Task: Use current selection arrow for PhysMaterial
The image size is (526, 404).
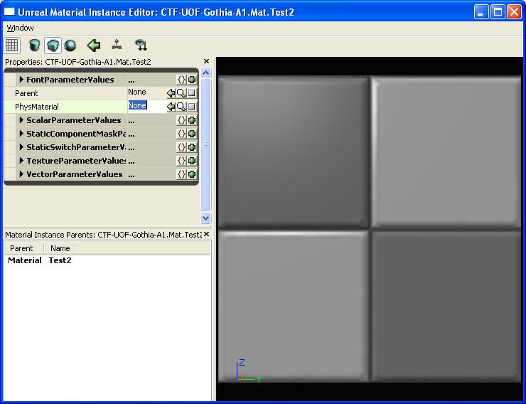Action: coord(171,107)
